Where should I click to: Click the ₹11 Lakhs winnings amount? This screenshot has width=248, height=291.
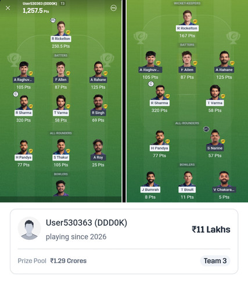point(211,229)
